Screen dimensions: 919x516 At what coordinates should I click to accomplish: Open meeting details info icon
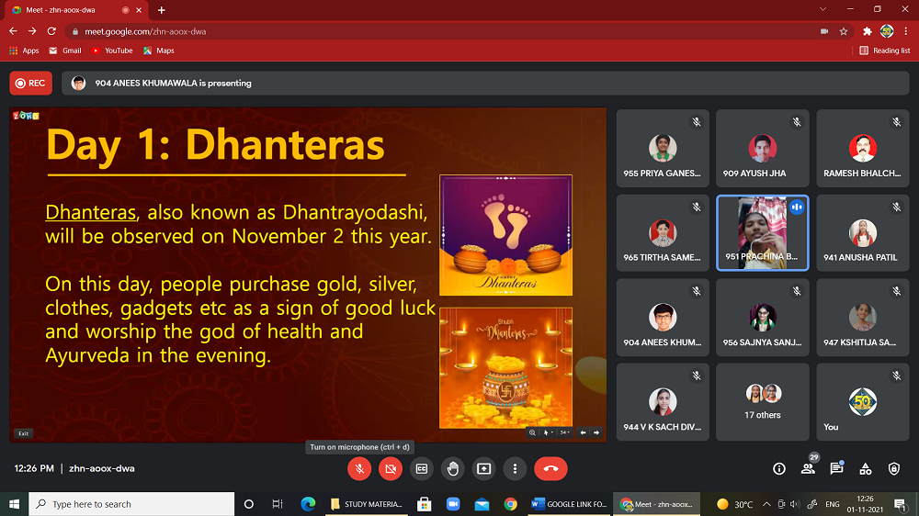[779, 468]
